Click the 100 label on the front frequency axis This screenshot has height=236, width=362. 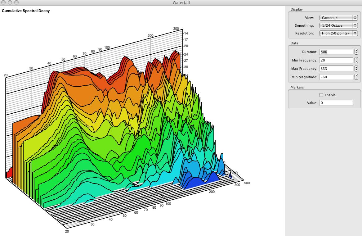(x=168, y=204)
